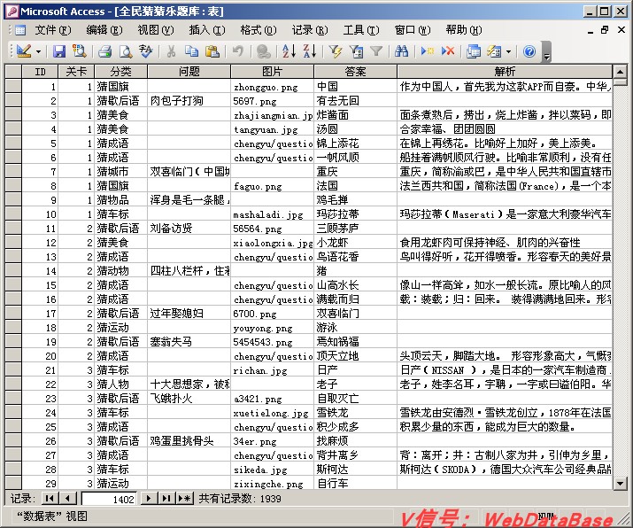Open the 编辑(E) menu
The width and height of the screenshot is (633, 528).
(104, 30)
